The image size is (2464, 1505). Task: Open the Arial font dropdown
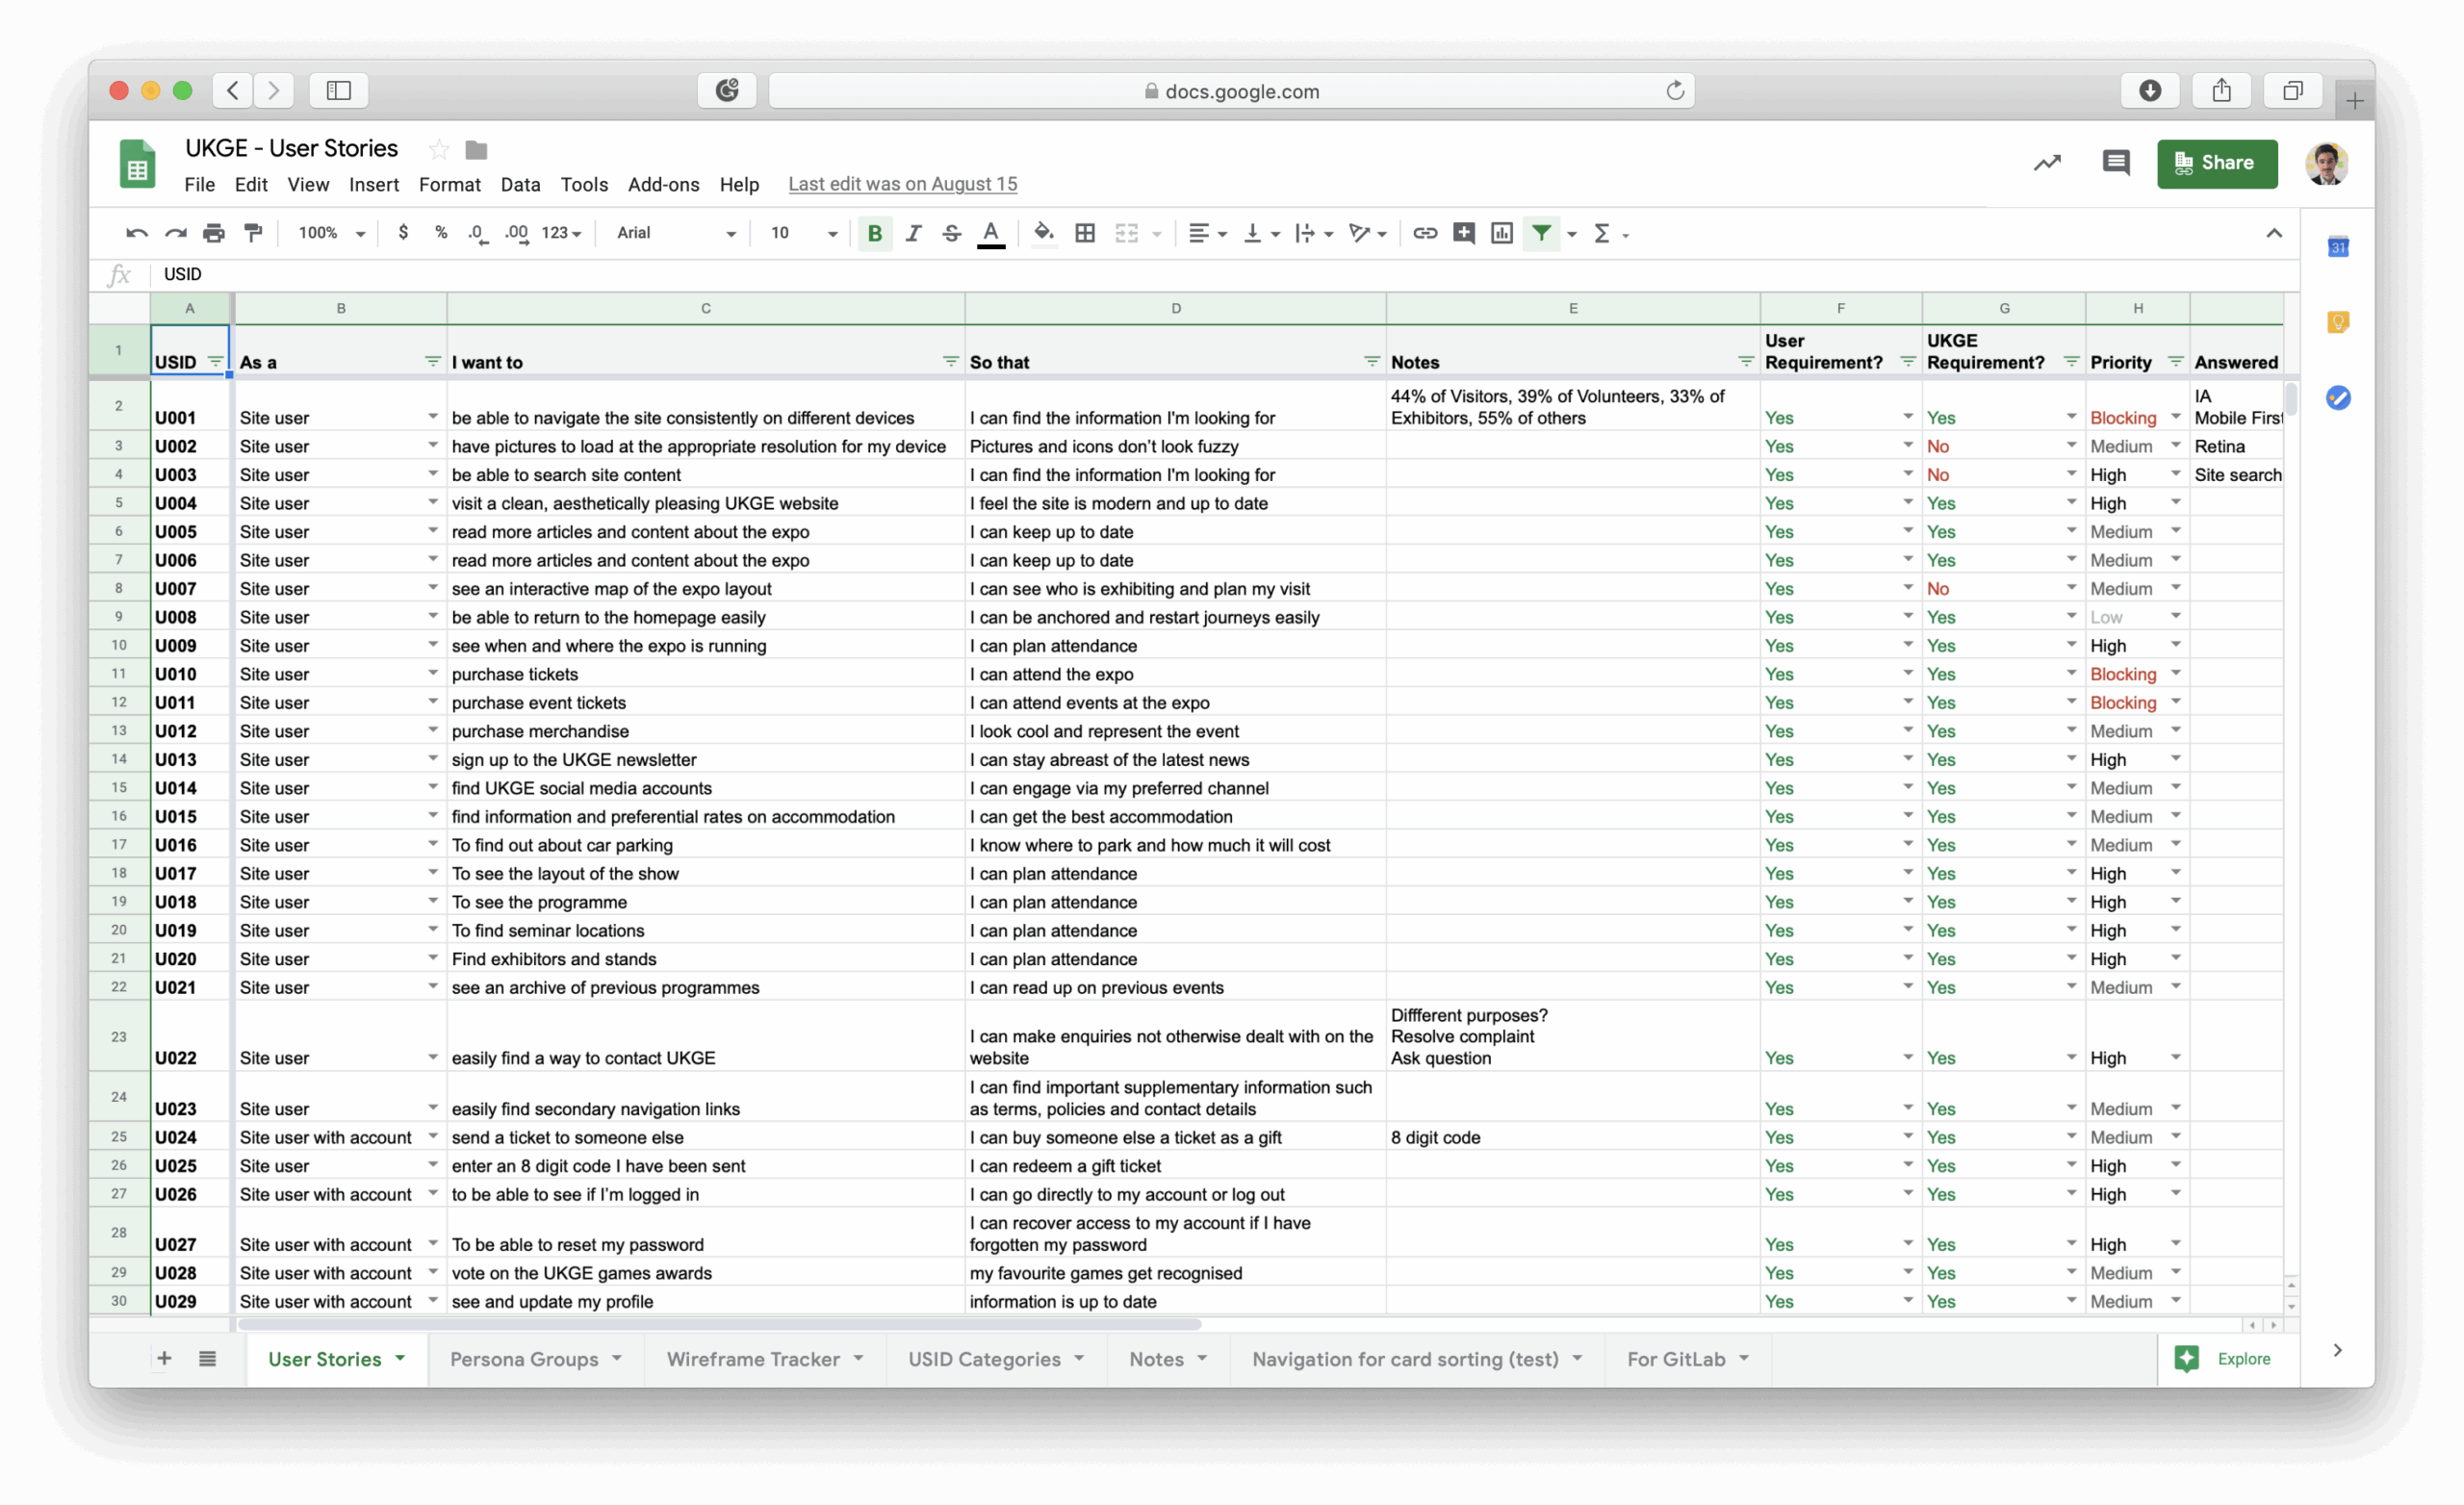coord(676,233)
